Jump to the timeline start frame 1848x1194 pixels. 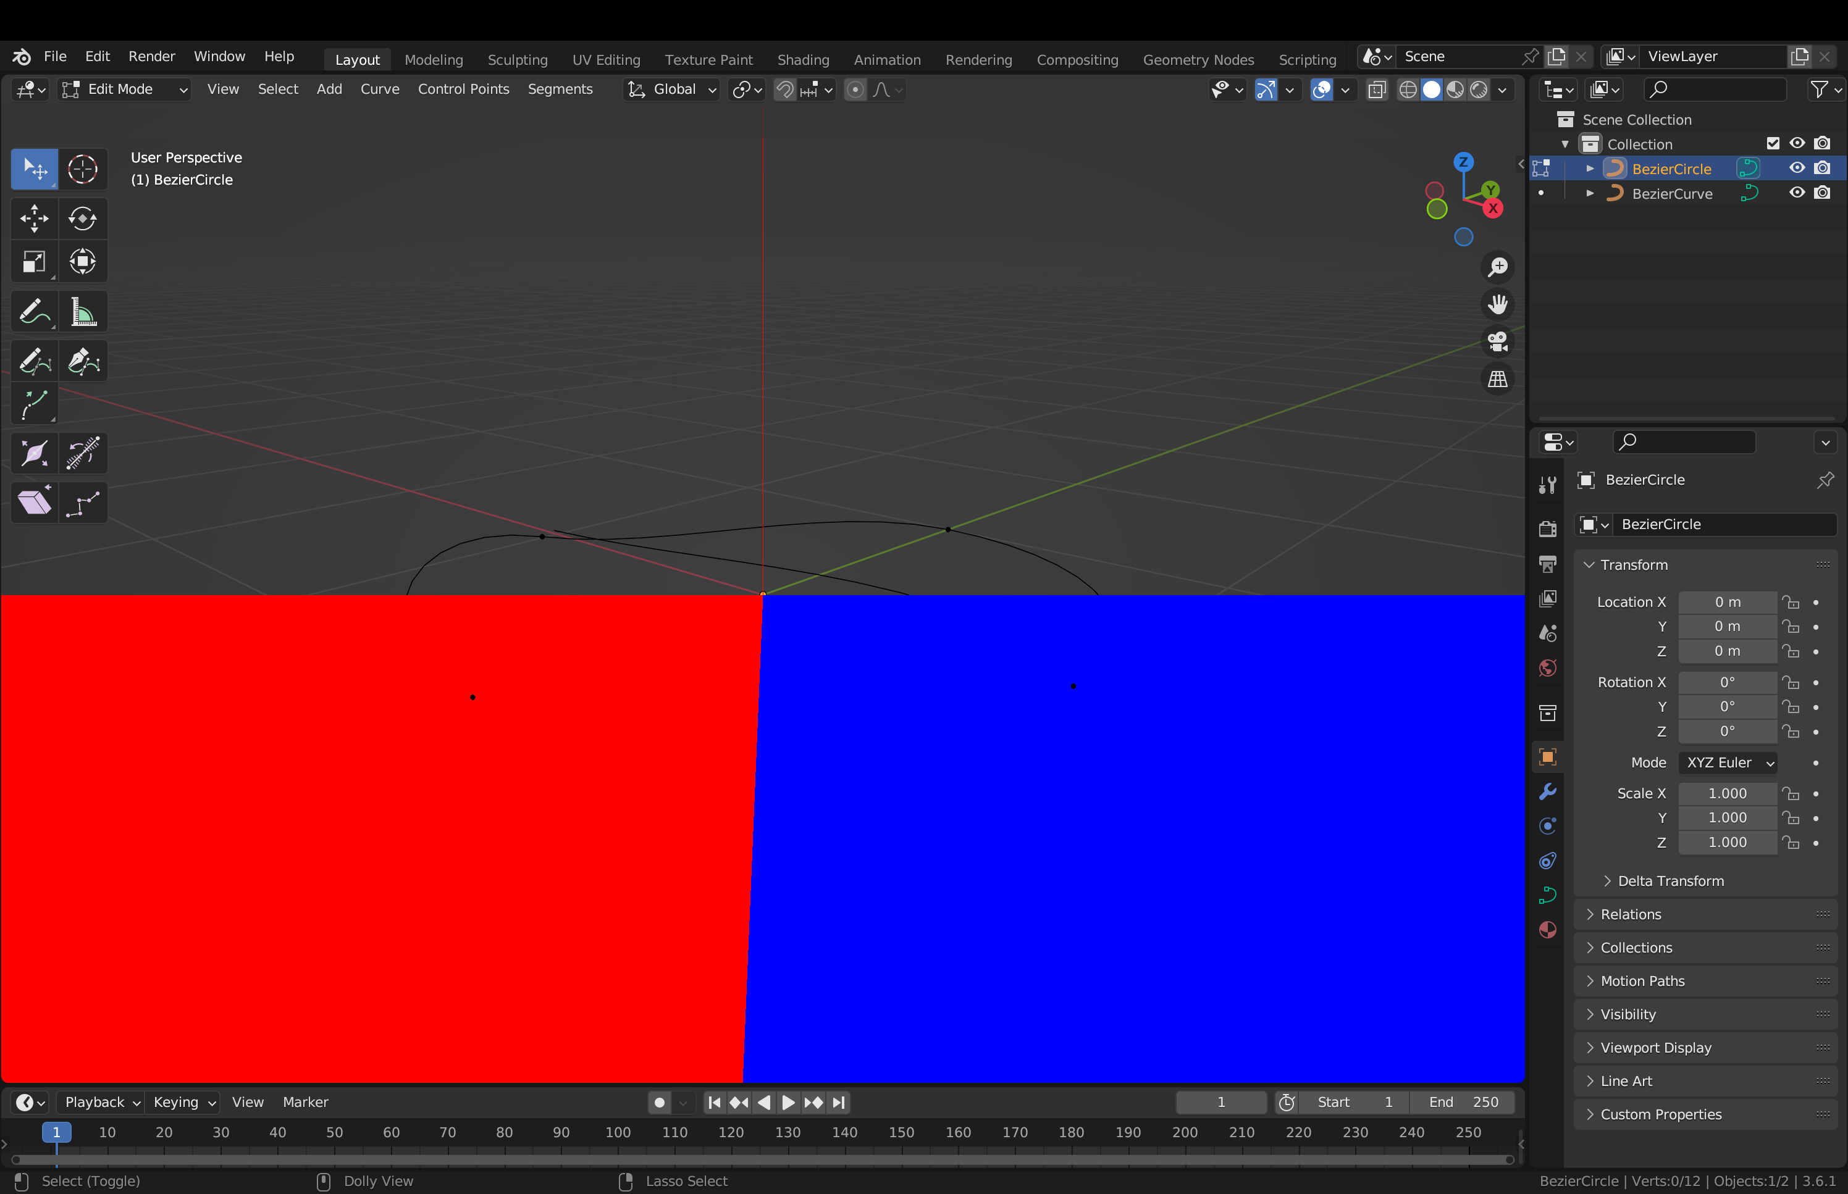[x=714, y=1103]
